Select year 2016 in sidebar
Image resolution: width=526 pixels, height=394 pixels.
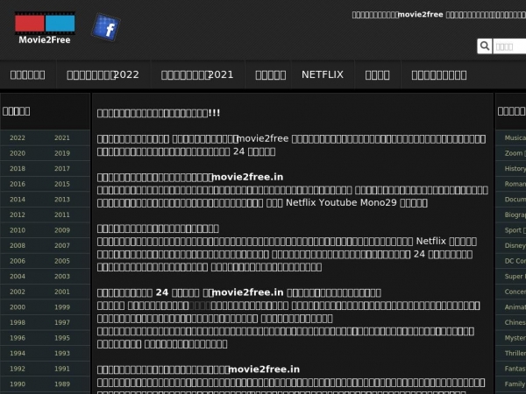pyautogui.click(x=18, y=184)
